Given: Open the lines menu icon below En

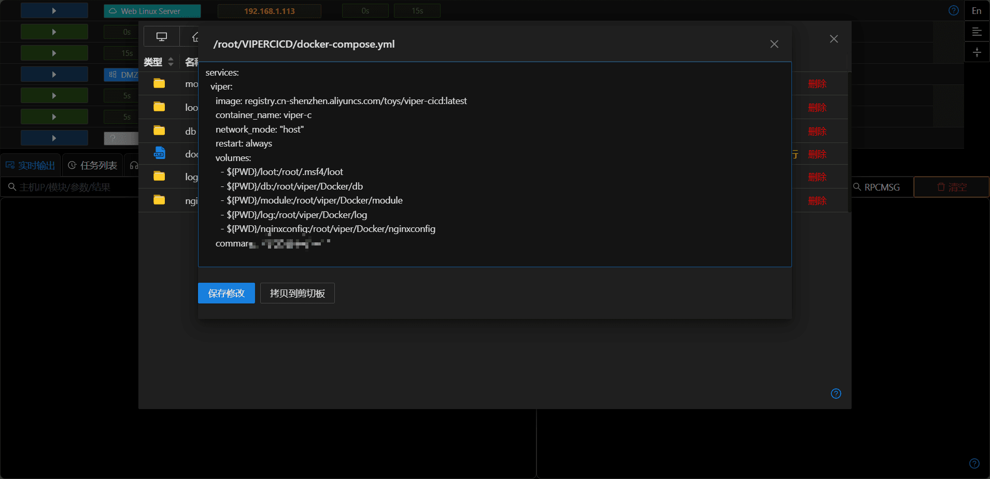Looking at the screenshot, I should [x=977, y=32].
